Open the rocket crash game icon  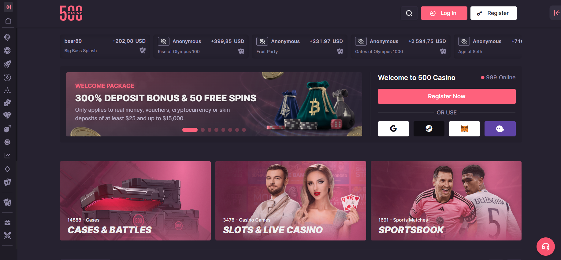click(x=7, y=64)
